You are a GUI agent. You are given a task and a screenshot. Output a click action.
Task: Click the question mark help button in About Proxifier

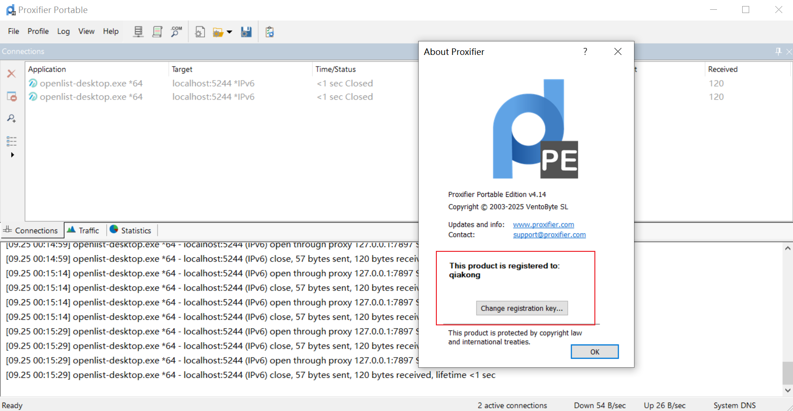585,51
